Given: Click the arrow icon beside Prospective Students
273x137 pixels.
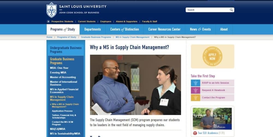Looking at the screenshot, I should [x=48, y=22].
